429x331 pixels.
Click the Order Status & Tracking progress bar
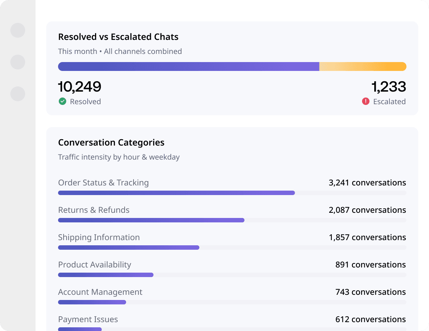[232, 193]
